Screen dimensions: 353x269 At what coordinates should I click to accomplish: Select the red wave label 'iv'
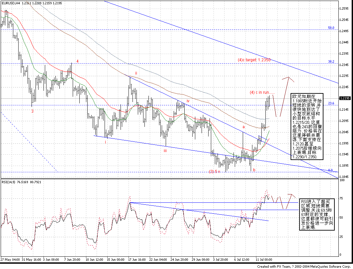tap(188, 101)
